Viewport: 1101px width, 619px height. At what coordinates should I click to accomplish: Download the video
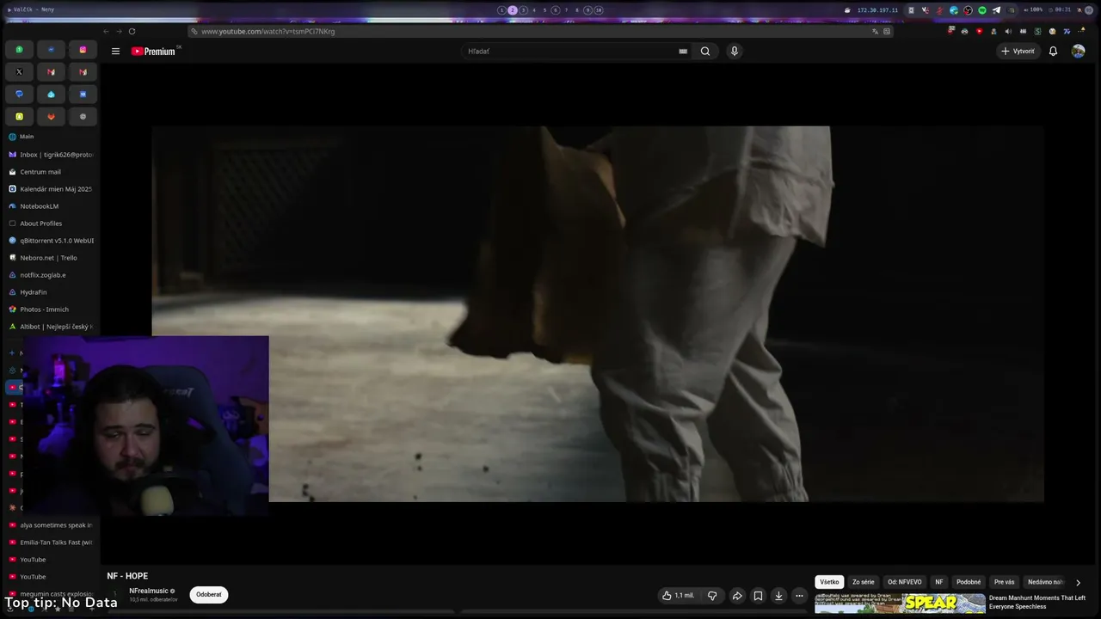click(778, 596)
